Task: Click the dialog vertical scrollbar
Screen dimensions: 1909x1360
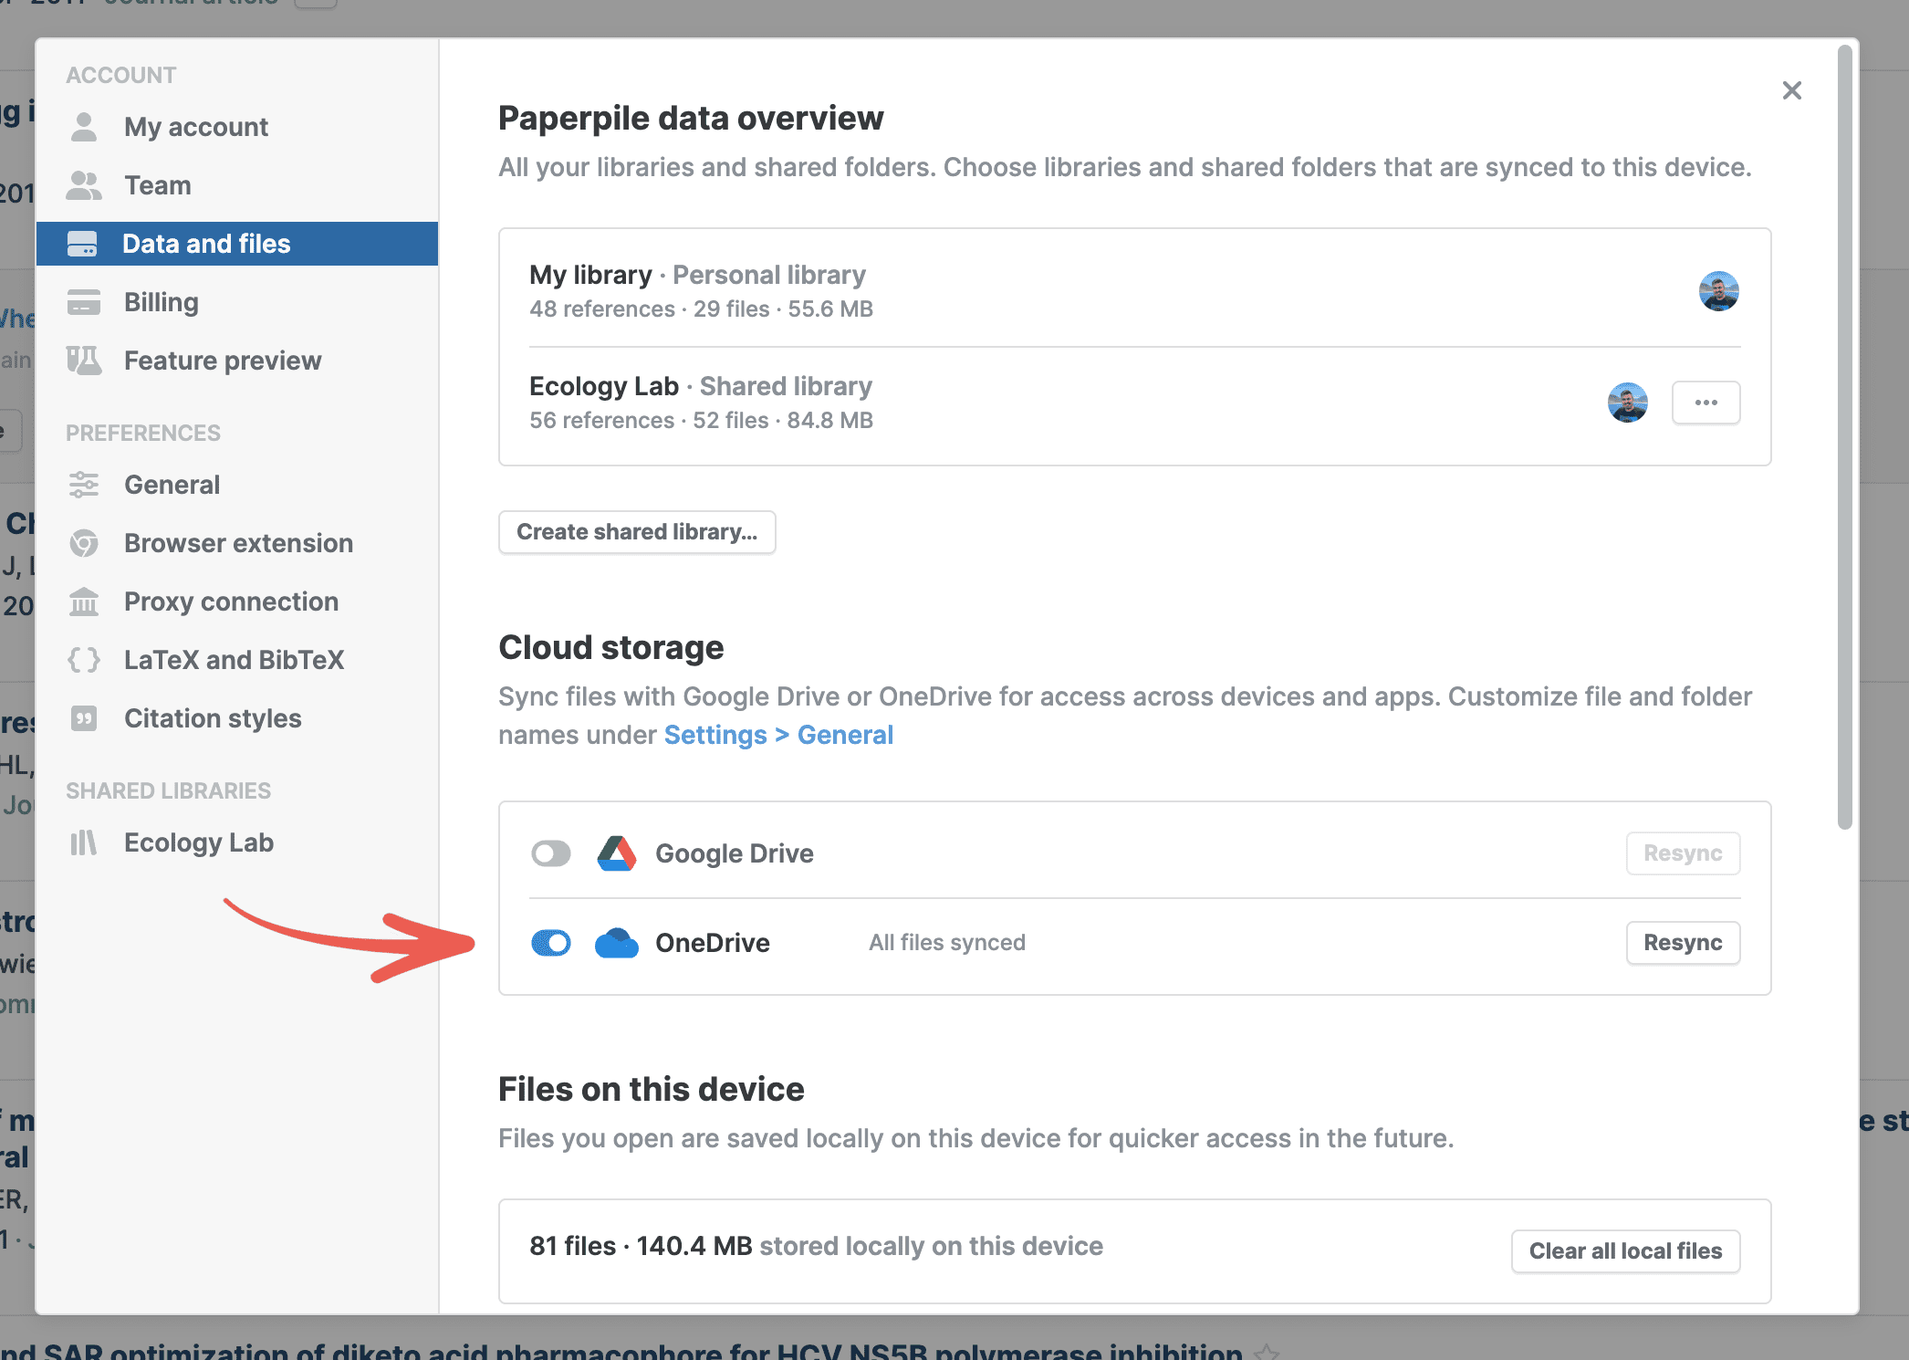Action: [1845, 438]
